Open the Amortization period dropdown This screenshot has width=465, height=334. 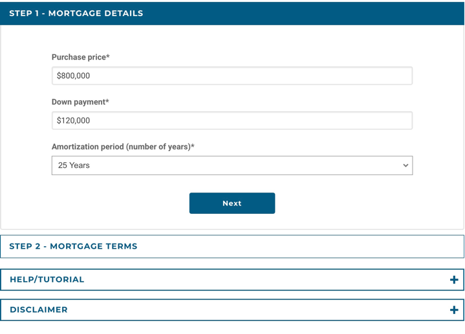coord(232,165)
